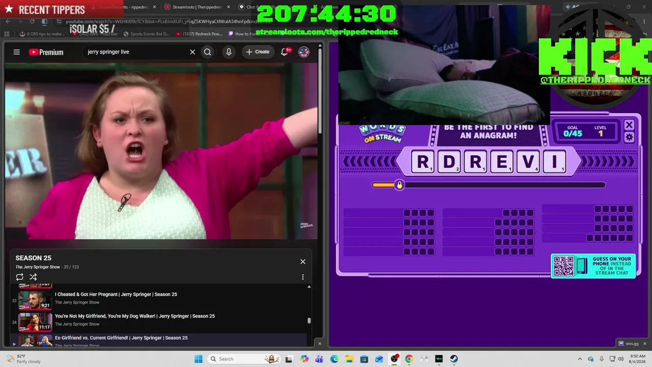Play 'I Cheated & Got Her Pregnant' video
This screenshot has width=652, height=367.
(116, 294)
